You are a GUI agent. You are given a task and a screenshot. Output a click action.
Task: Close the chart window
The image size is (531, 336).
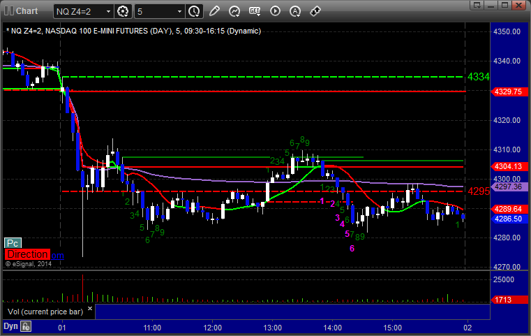coord(518,5)
